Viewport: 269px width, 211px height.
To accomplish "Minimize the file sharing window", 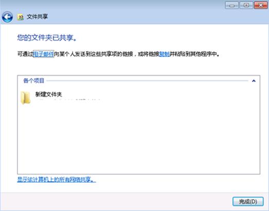I will point(231,5).
